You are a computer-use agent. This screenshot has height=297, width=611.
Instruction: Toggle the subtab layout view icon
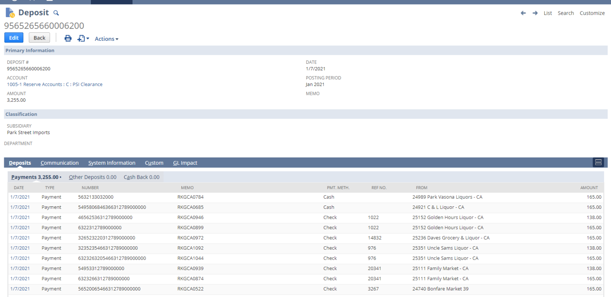pos(598,162)
